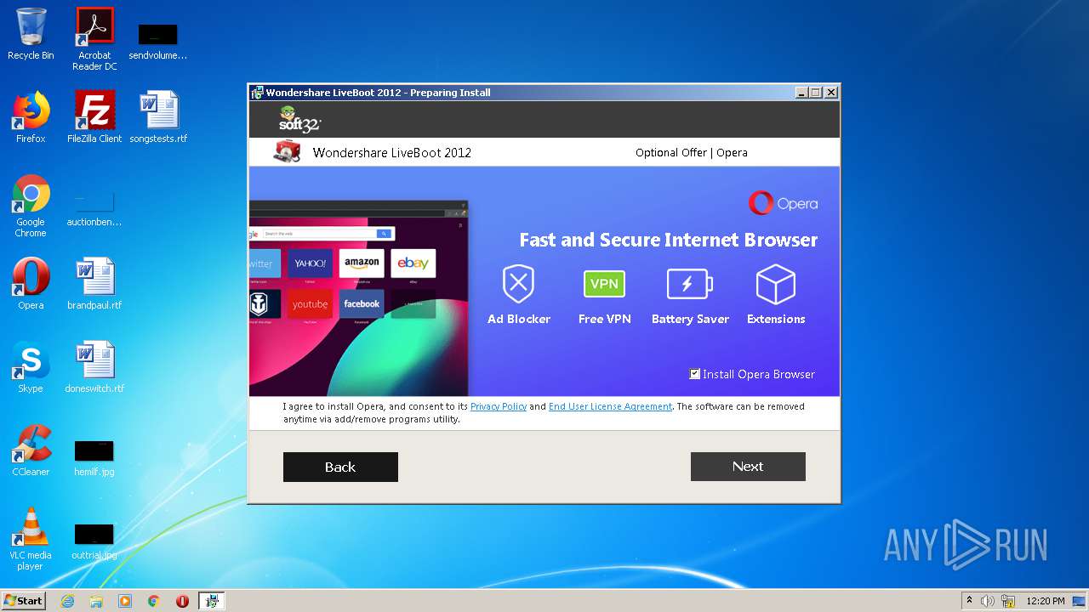Image resolution: width=1089 pixels, height=612 pixels.
Task: Click the Back button in the installer
Action: [x=340, y=467]
